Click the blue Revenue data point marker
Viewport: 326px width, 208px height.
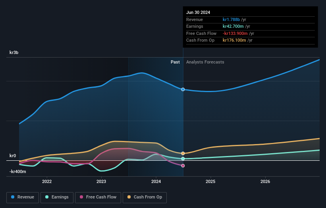click(x=183, y=89)
